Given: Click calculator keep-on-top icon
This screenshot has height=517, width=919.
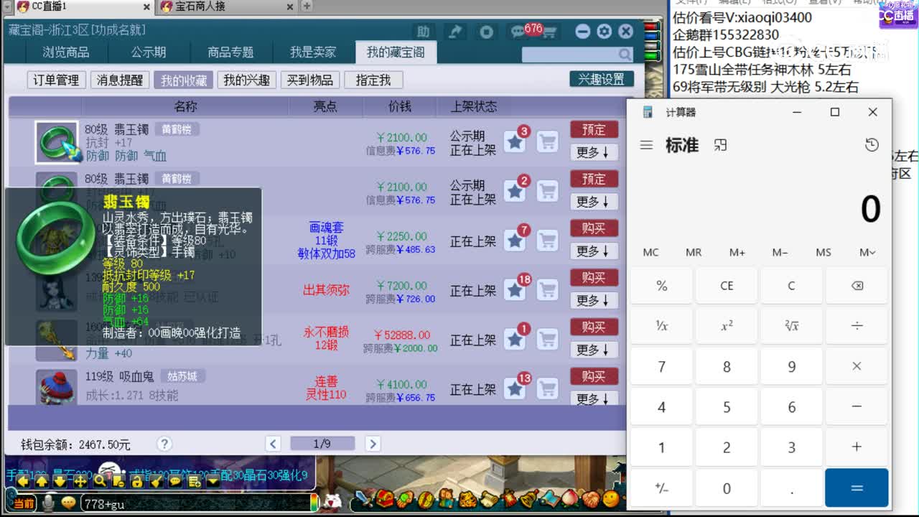Looking at the screenshot, I should click(721, 145).
